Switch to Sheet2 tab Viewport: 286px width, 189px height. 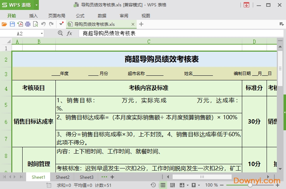[62, 177]
